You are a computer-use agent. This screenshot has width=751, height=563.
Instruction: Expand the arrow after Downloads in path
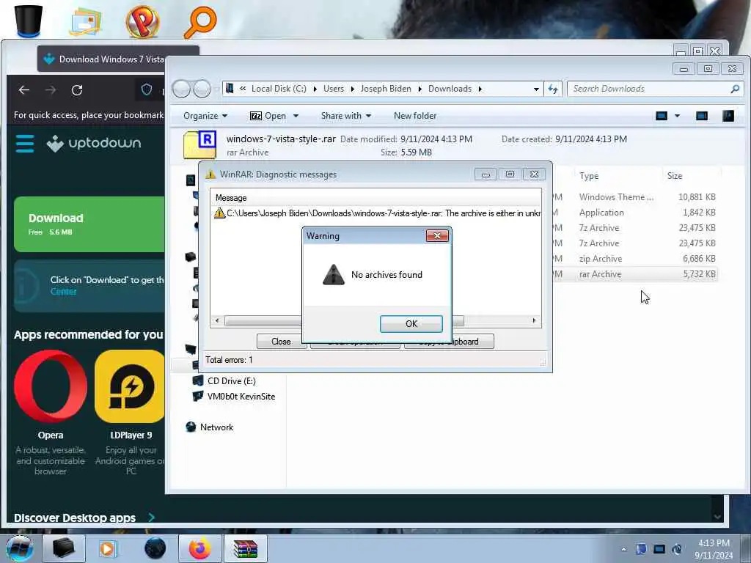click(480, 89)
